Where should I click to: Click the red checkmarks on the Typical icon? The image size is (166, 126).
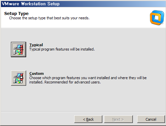(x=22, y=50)
